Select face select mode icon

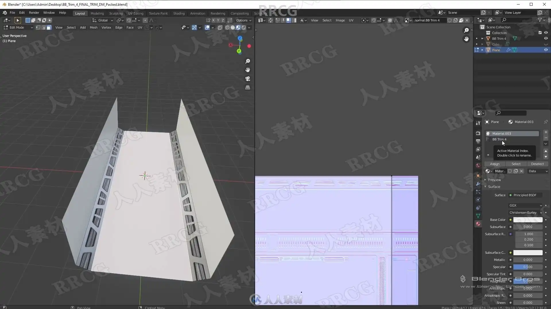(49, 27)
